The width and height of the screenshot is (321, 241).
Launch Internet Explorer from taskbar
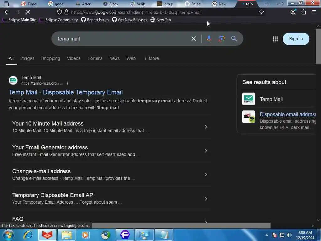coord(28,235)
